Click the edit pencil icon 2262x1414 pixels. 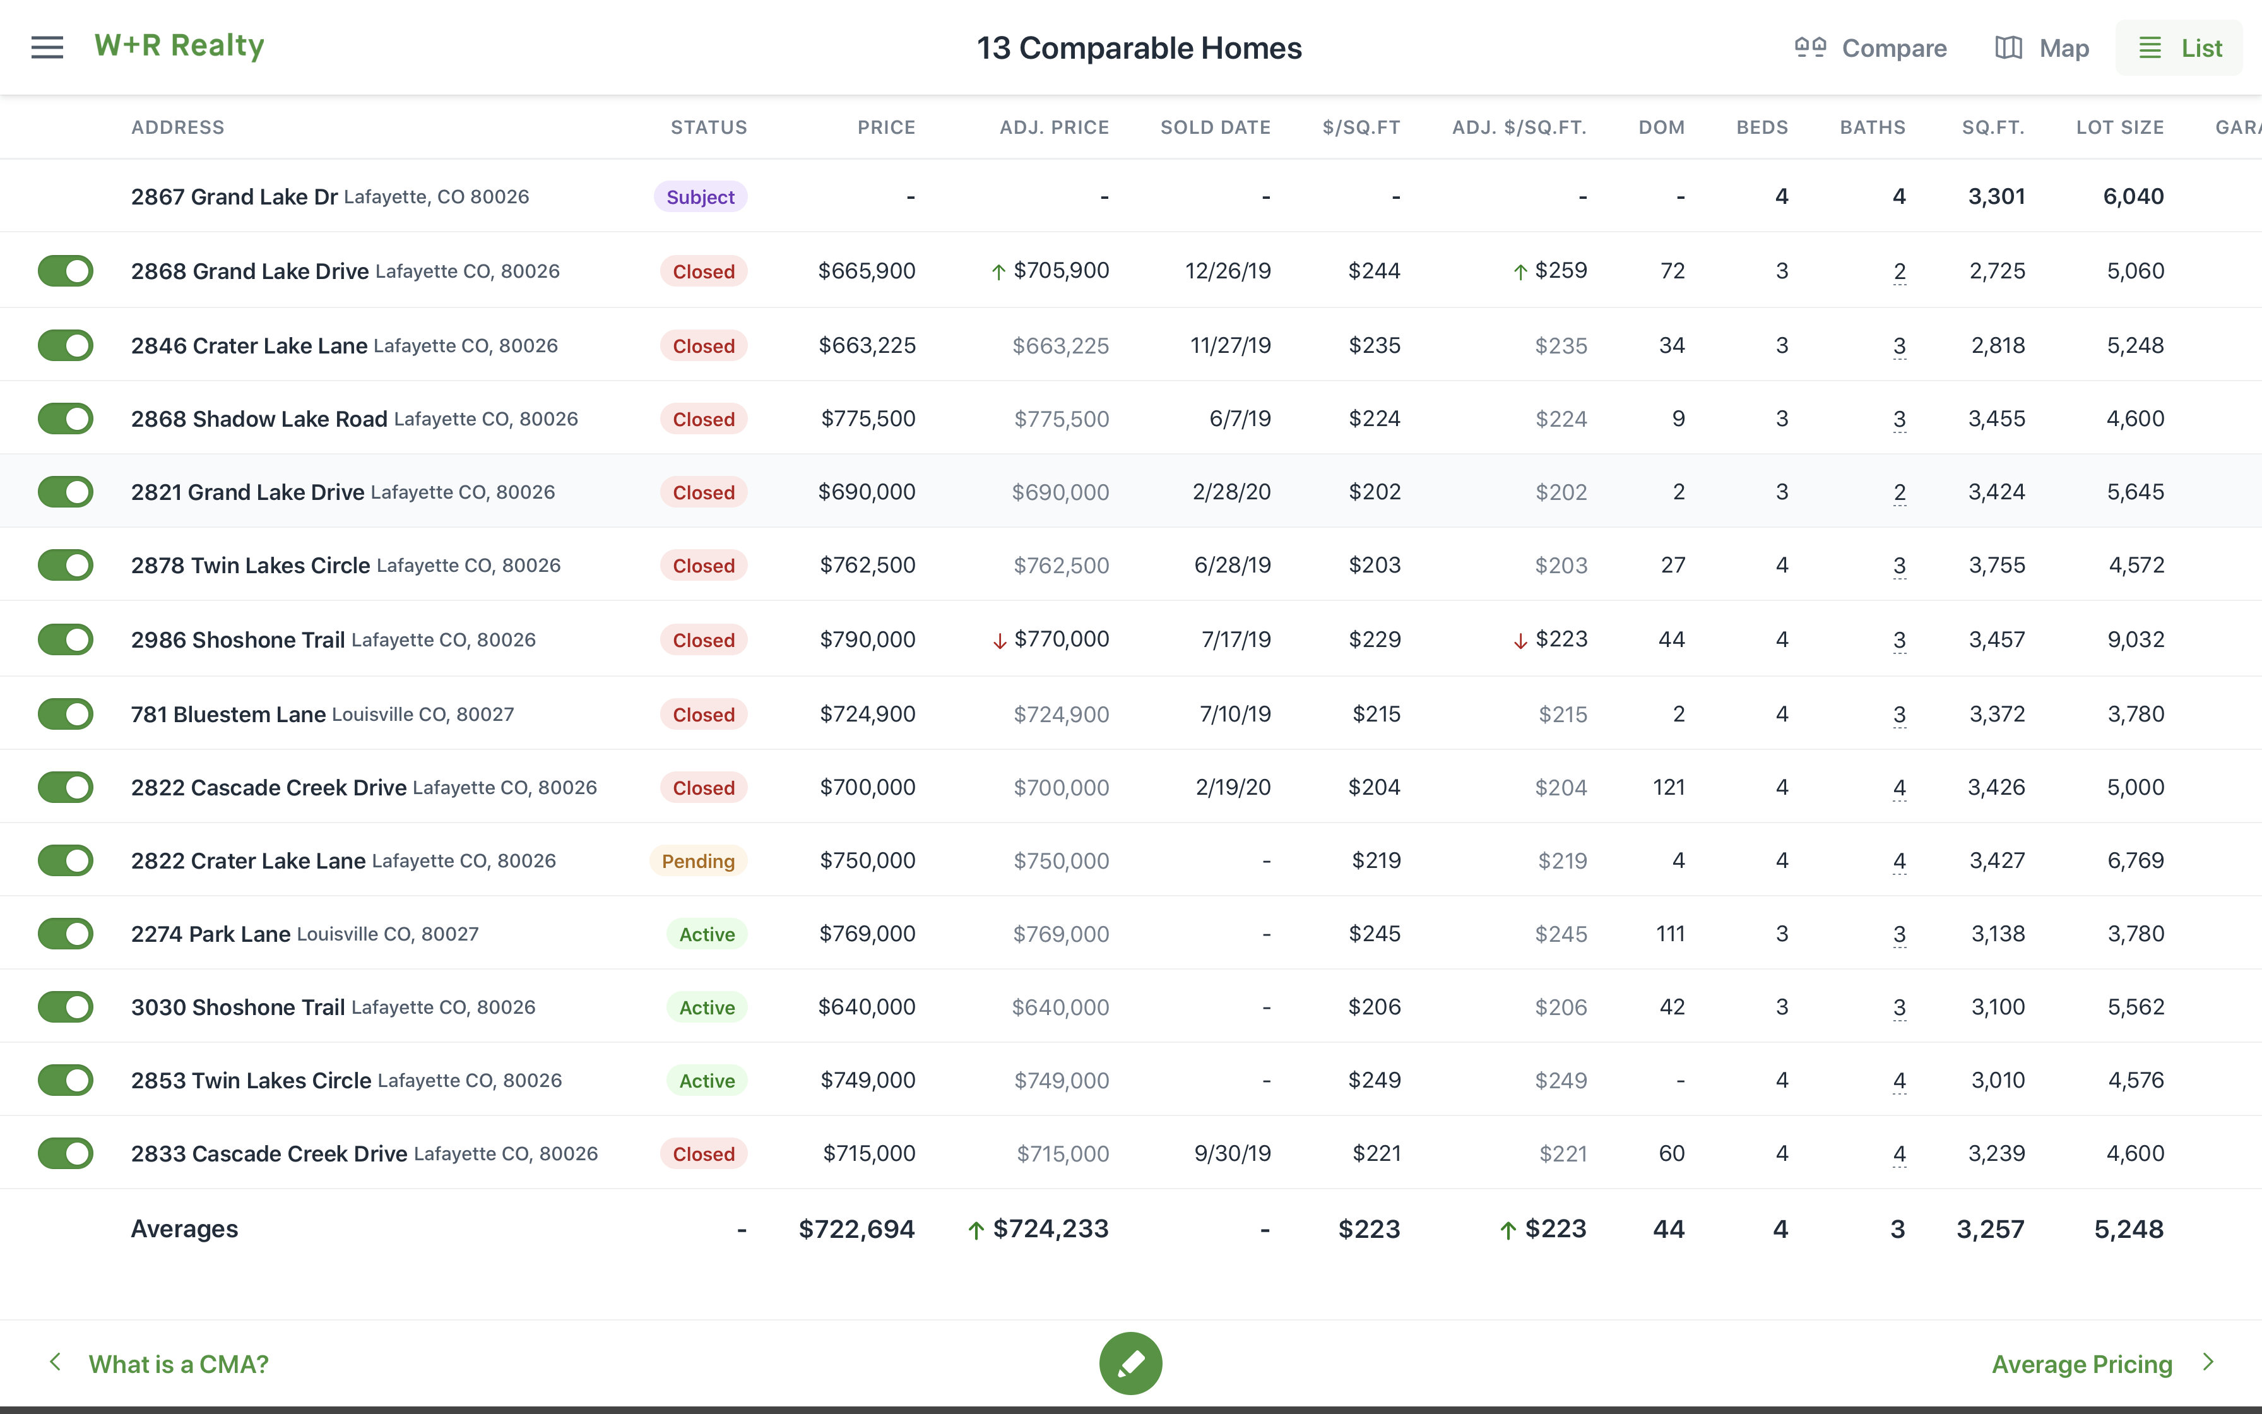tap(1130, 1363)
